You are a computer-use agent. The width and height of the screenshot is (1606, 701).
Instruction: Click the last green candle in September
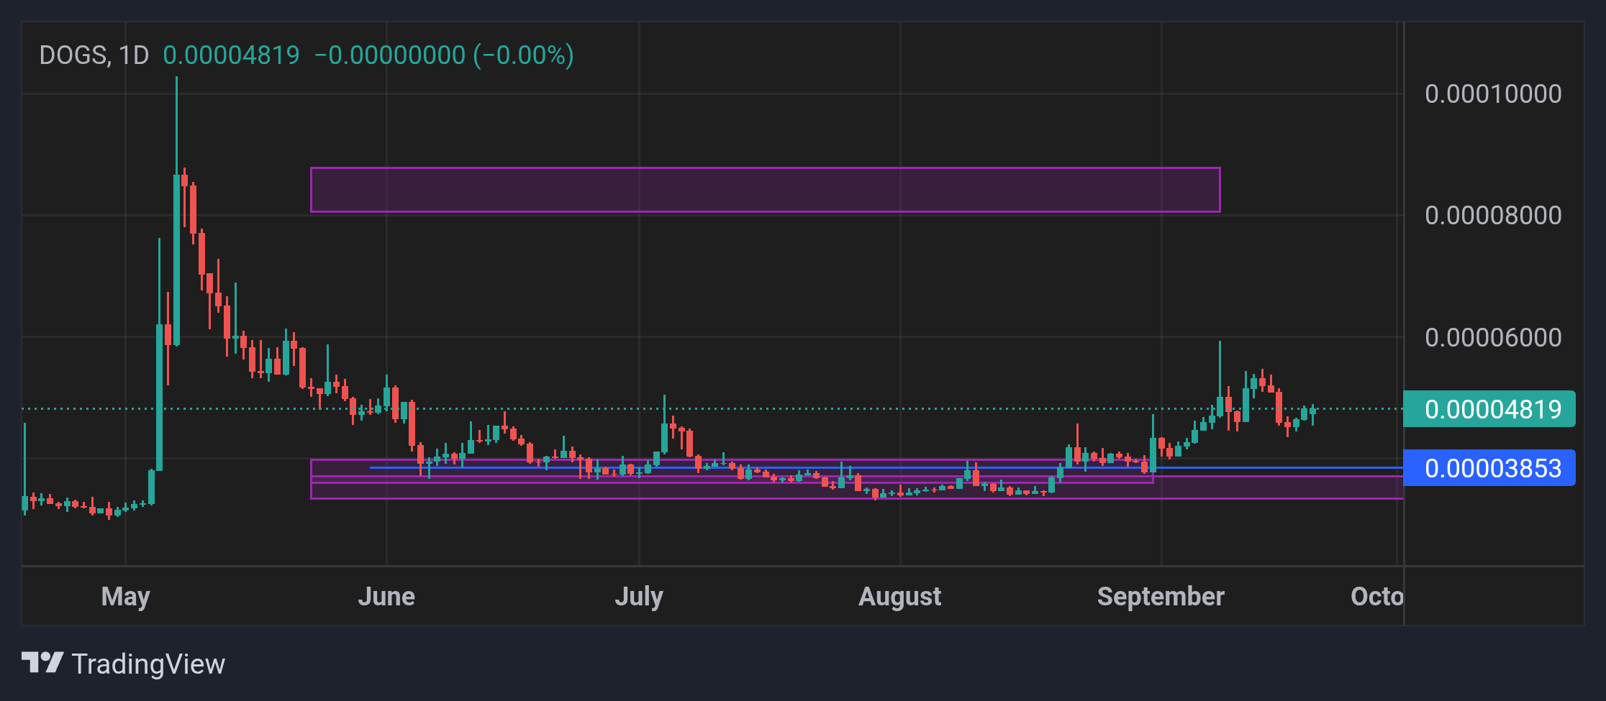click(1312, 413)
